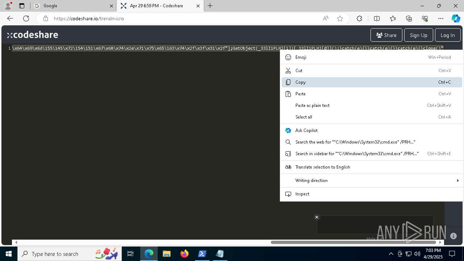Launch the Copilot sidebar icon

(x=456, y=18)
